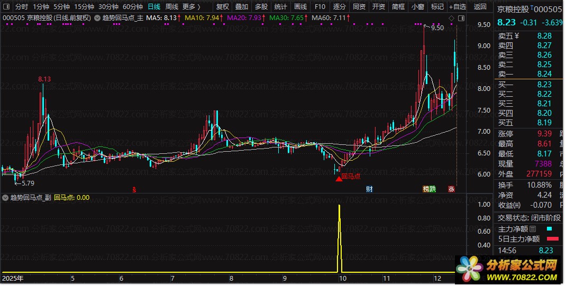Screen dimensions: 566x286
Task: Click the 榜 event tag on the chart
Action: 426,189
